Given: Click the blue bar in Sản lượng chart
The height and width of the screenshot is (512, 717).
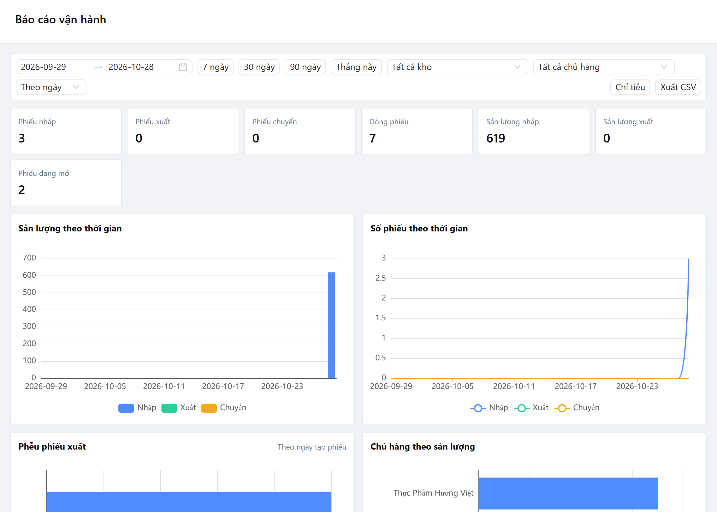Looking at the screenshot, I should point(331,325).
